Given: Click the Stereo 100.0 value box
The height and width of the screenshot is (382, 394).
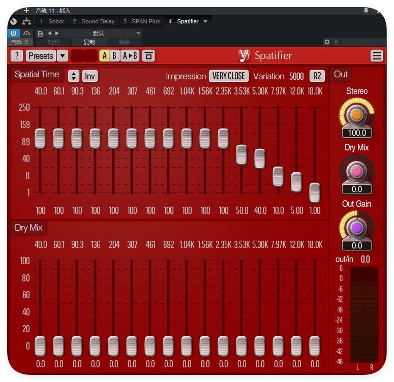Looking at the screenshot, I should [x=357, y=133].
